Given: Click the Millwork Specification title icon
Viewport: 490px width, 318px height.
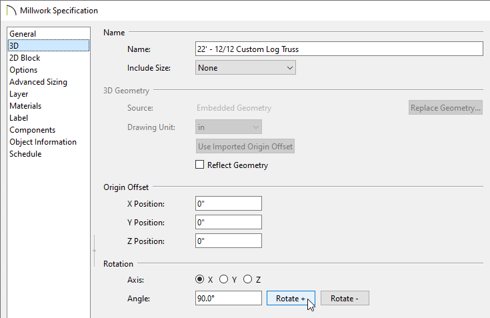Looking at the screenshot, I should (x=11, y=10).
